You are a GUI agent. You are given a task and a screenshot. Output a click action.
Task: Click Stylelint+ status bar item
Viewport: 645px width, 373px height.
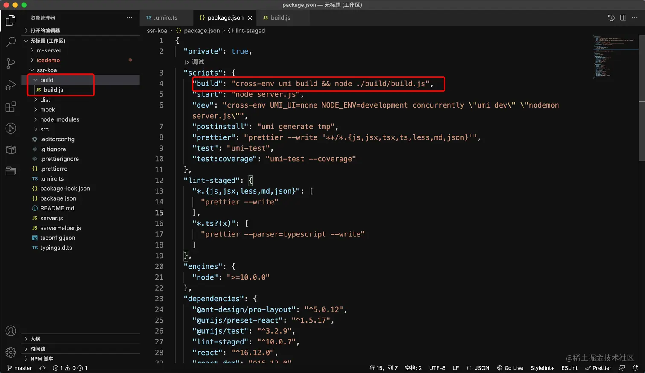coord(542,368)
